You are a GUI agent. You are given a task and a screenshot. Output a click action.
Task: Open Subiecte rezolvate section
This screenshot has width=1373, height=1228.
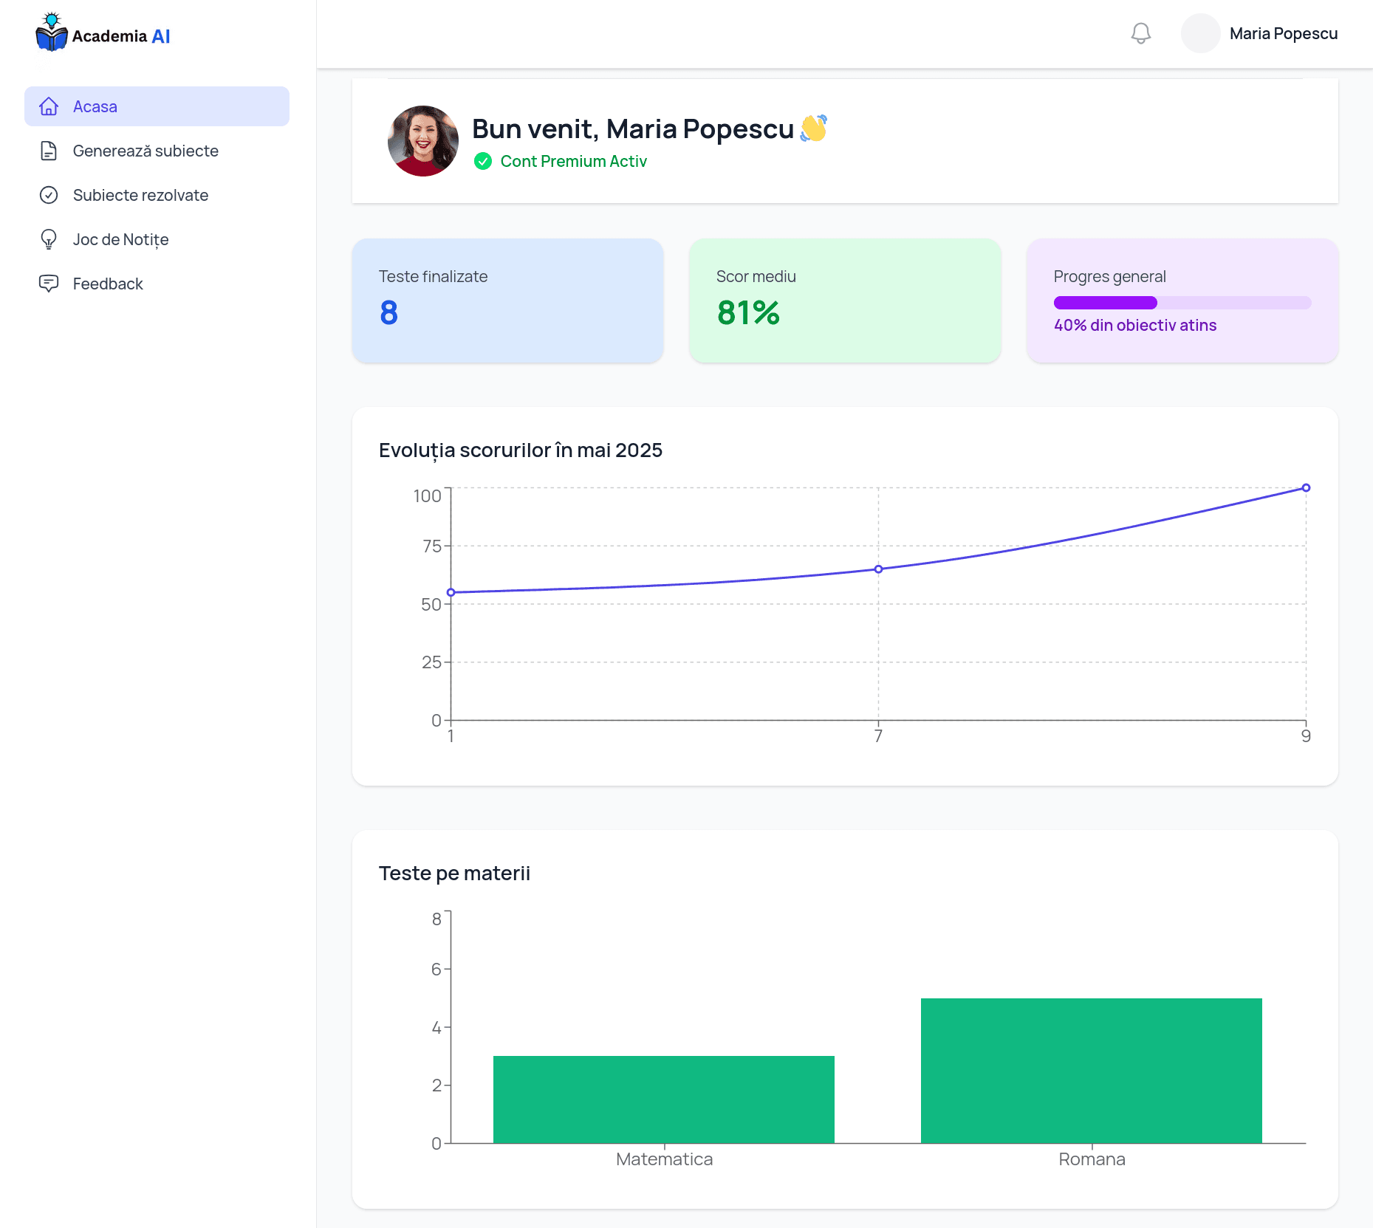(140, 195)
